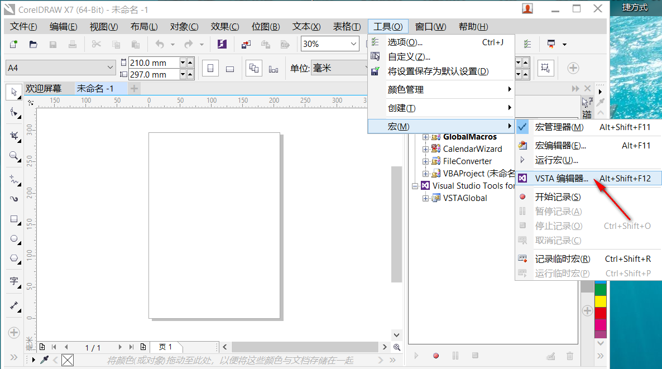Viewport: 662px width, 369px height.
Task: Select the Crop tool
Action: [14, 136]
